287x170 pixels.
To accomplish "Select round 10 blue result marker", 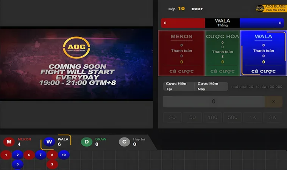I will pos(64,155).
